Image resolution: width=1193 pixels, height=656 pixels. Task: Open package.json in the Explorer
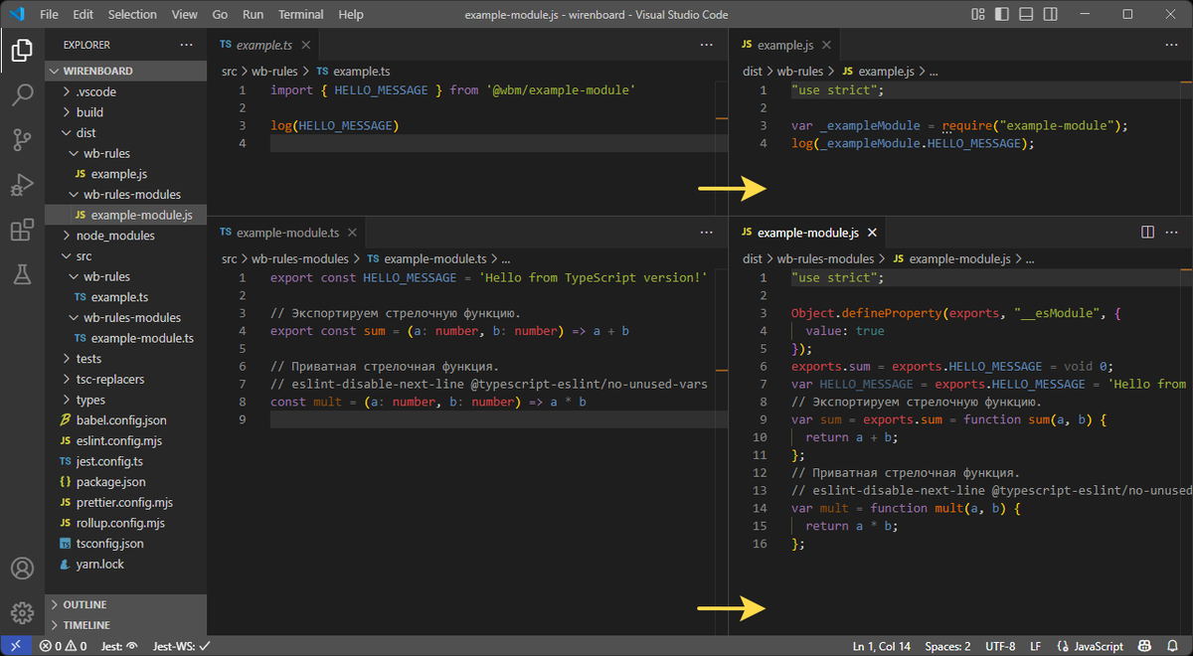110,482
